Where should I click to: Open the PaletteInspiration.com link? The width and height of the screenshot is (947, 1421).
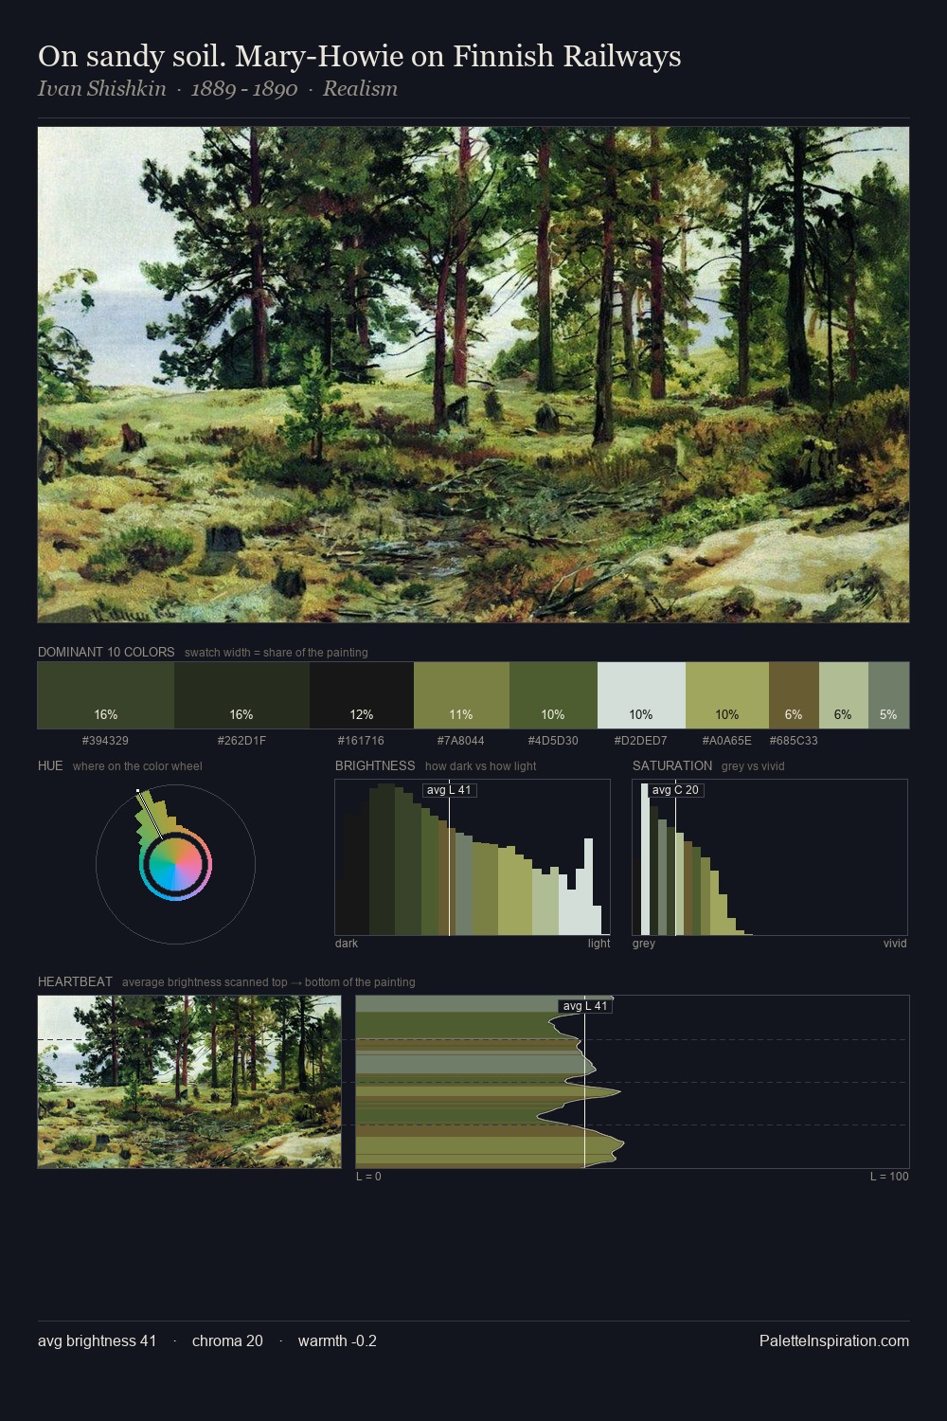(834, 1340)
